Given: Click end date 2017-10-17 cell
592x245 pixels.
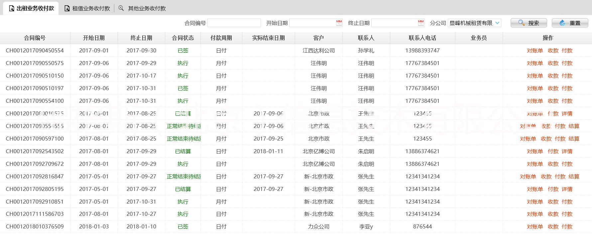Looking at the screenshot, I should [141, 76].
